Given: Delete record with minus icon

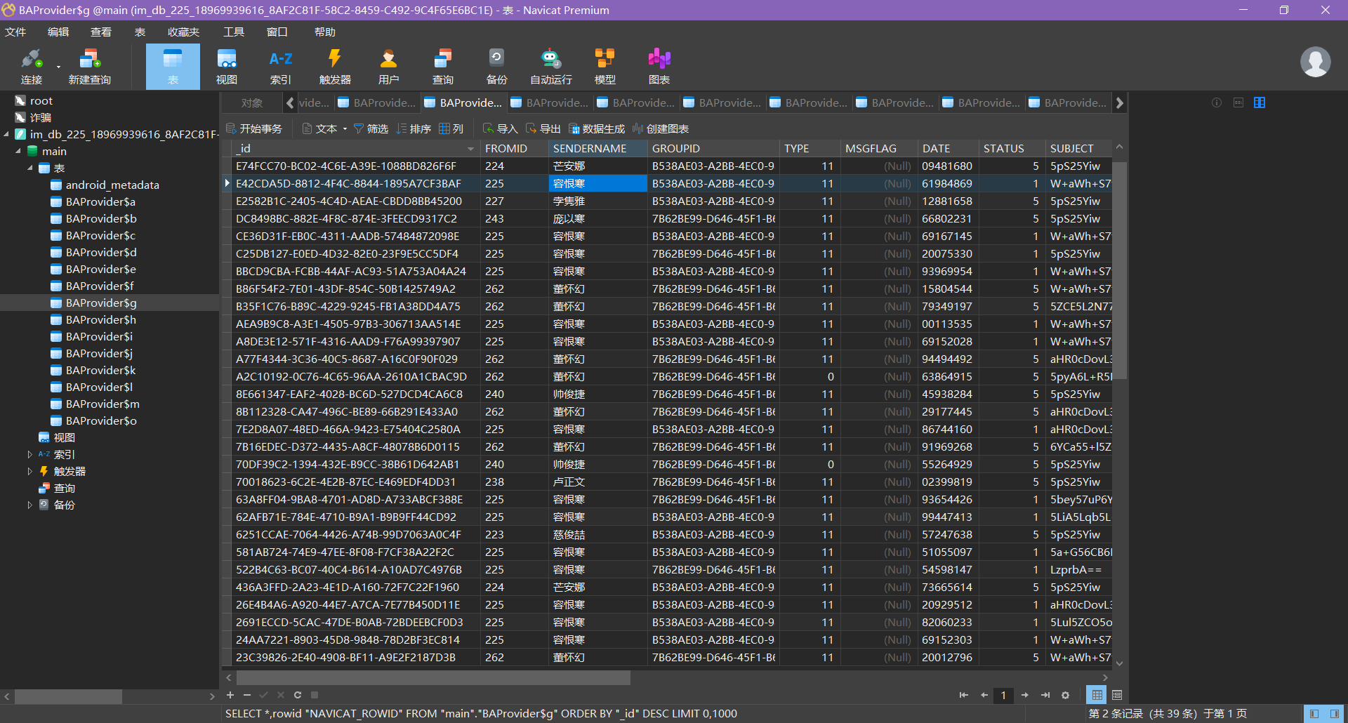Looking at the screenshot, I should tap(247, 695).
